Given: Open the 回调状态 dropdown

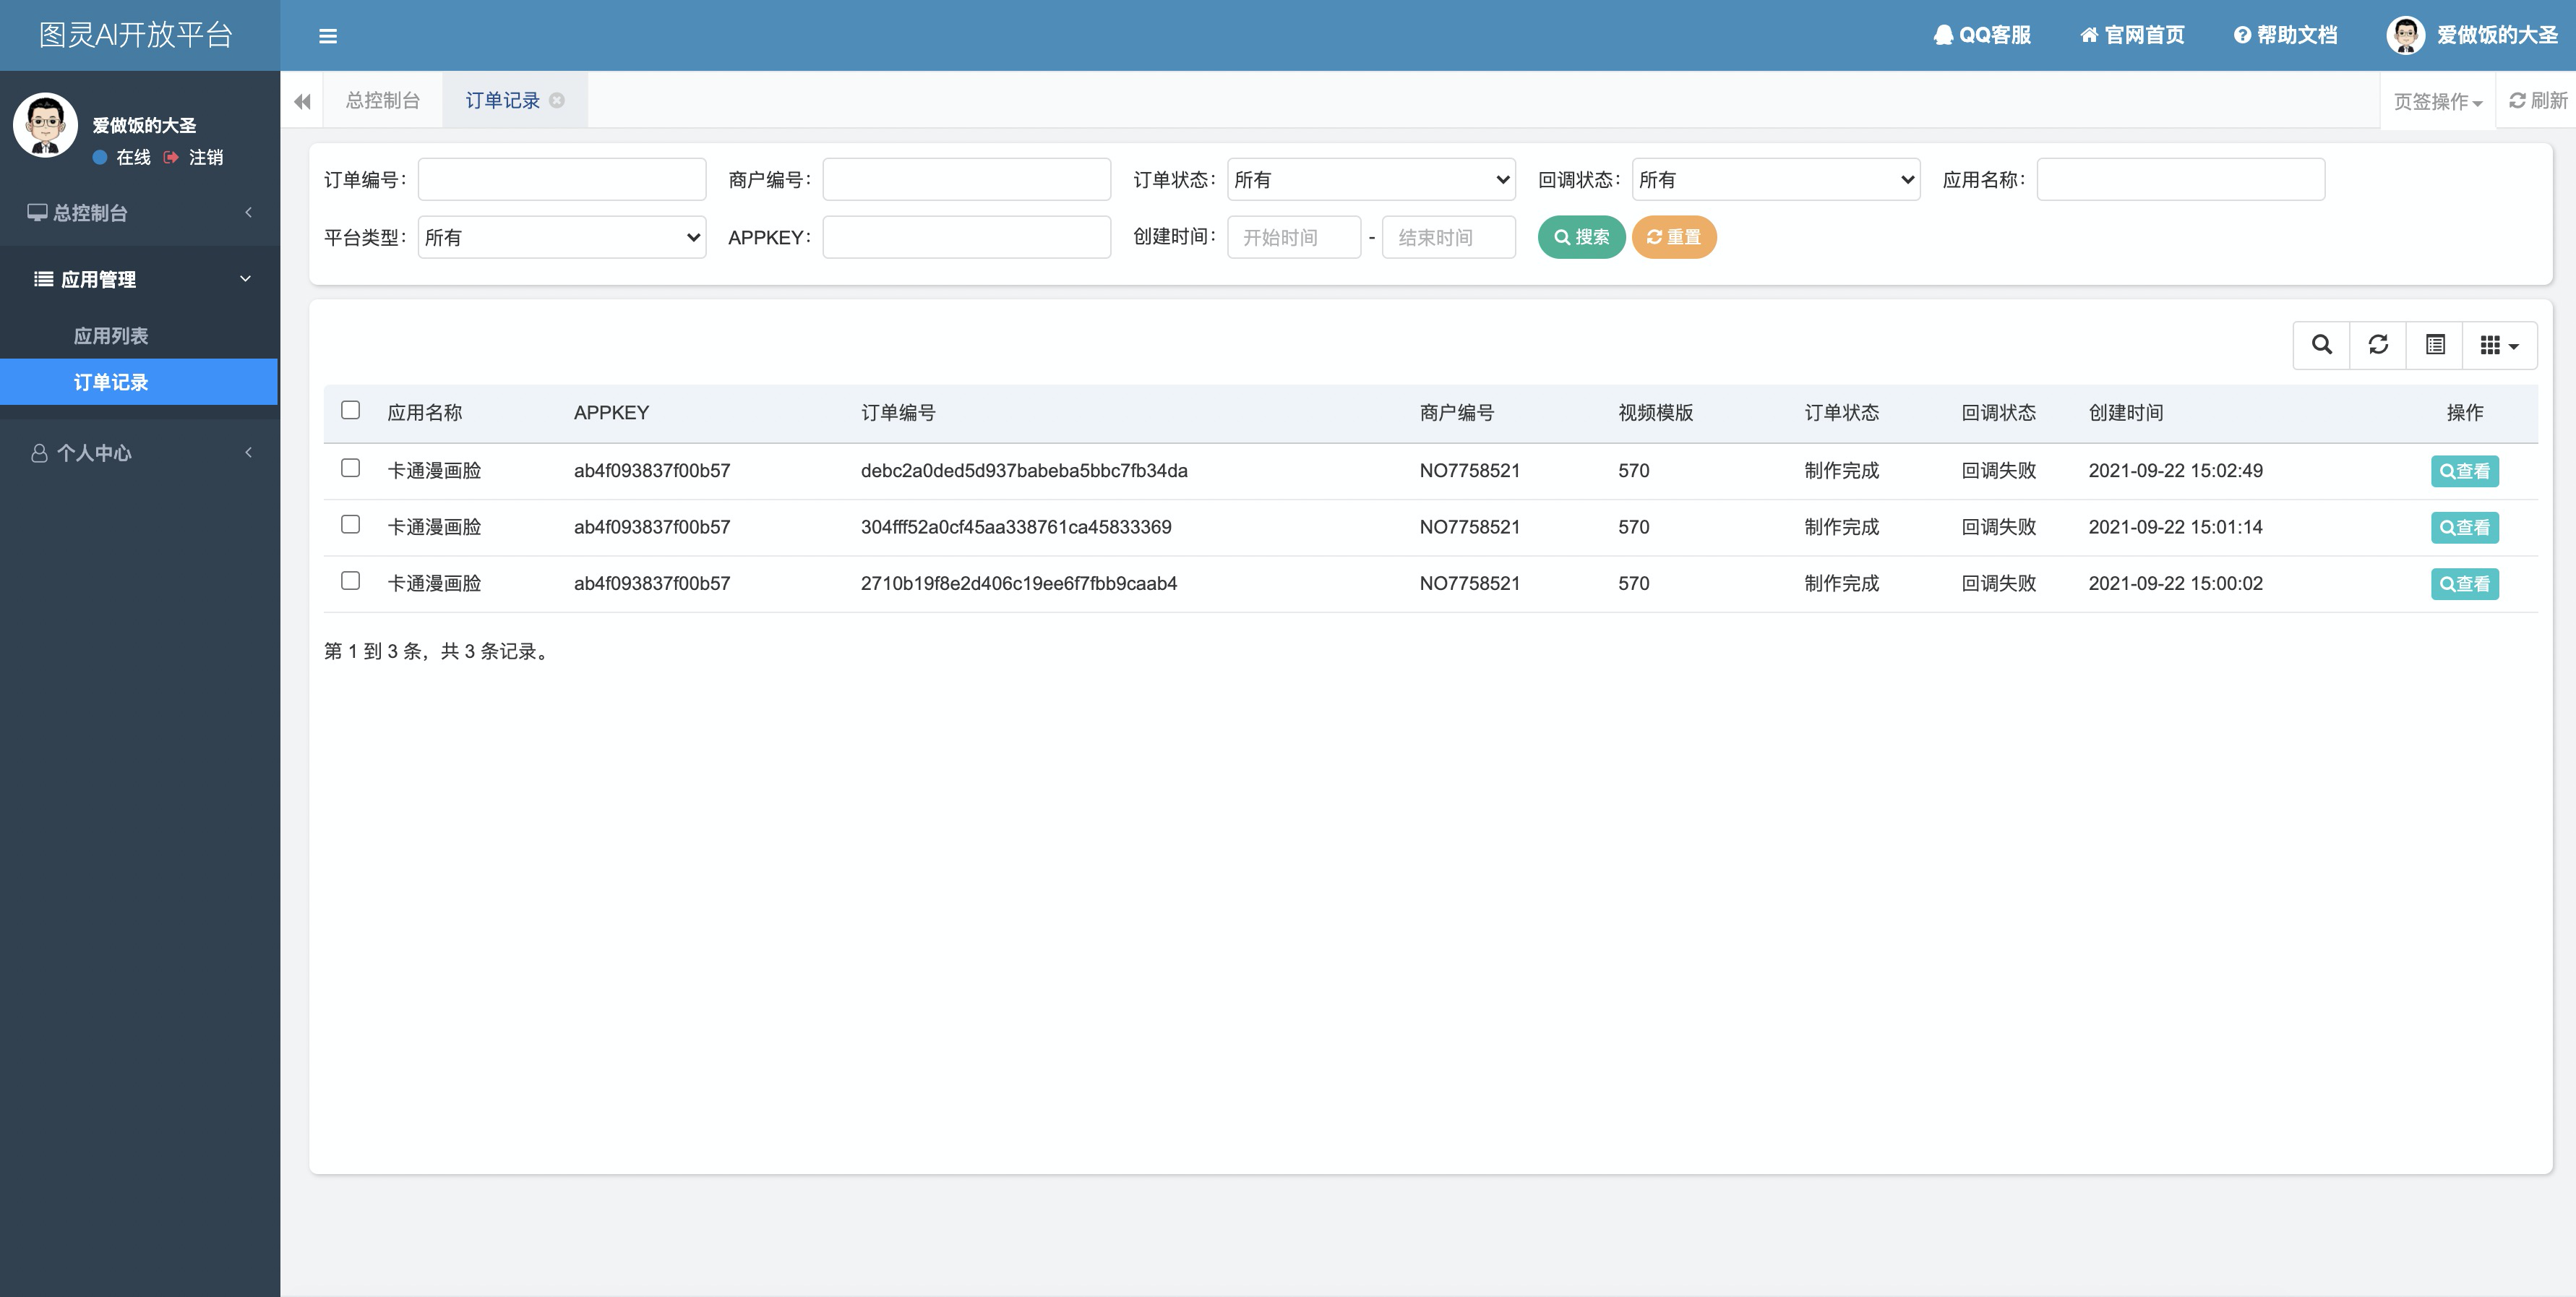Looking at the screenshot, I should [x=1775, y=180].
